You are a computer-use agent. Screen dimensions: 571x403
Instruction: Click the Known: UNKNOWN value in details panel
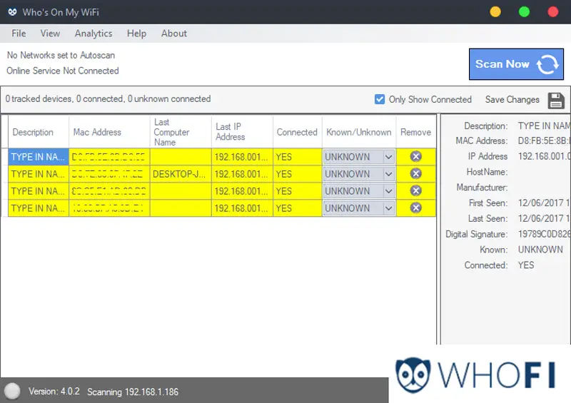(540, 250)
